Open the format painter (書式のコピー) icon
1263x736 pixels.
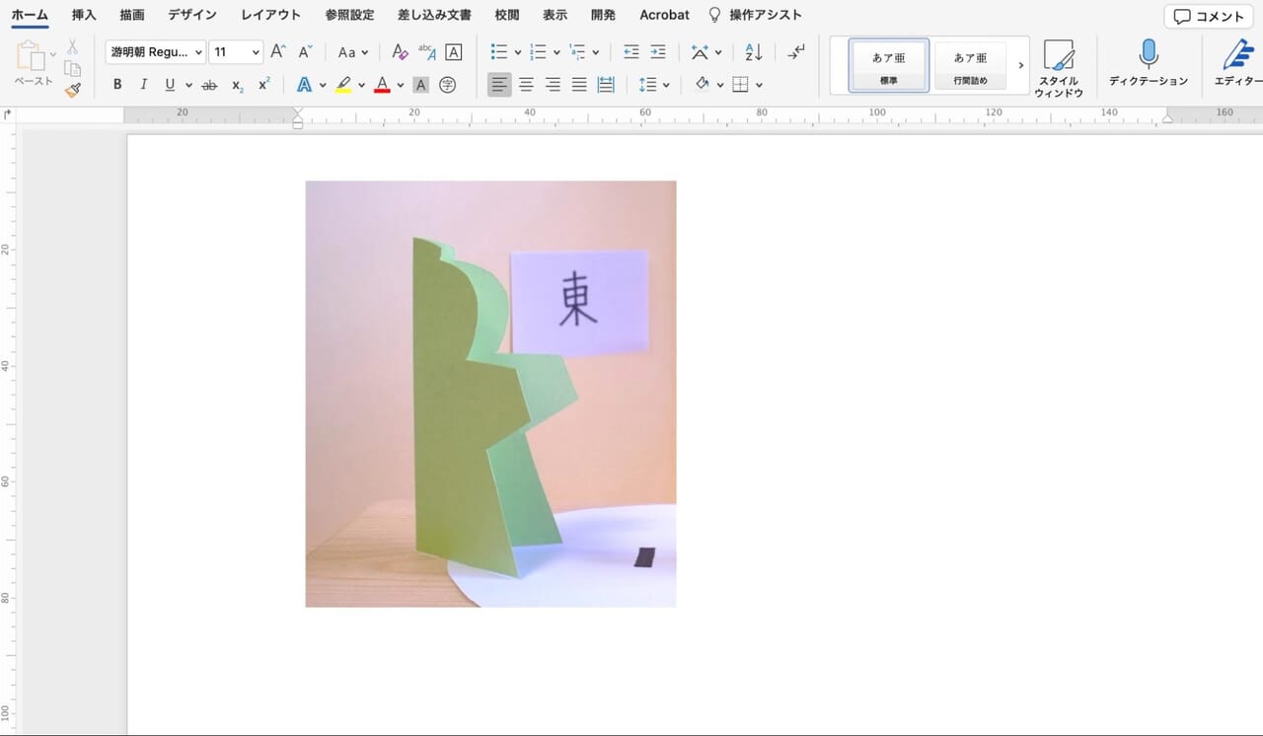coord(72,89)
